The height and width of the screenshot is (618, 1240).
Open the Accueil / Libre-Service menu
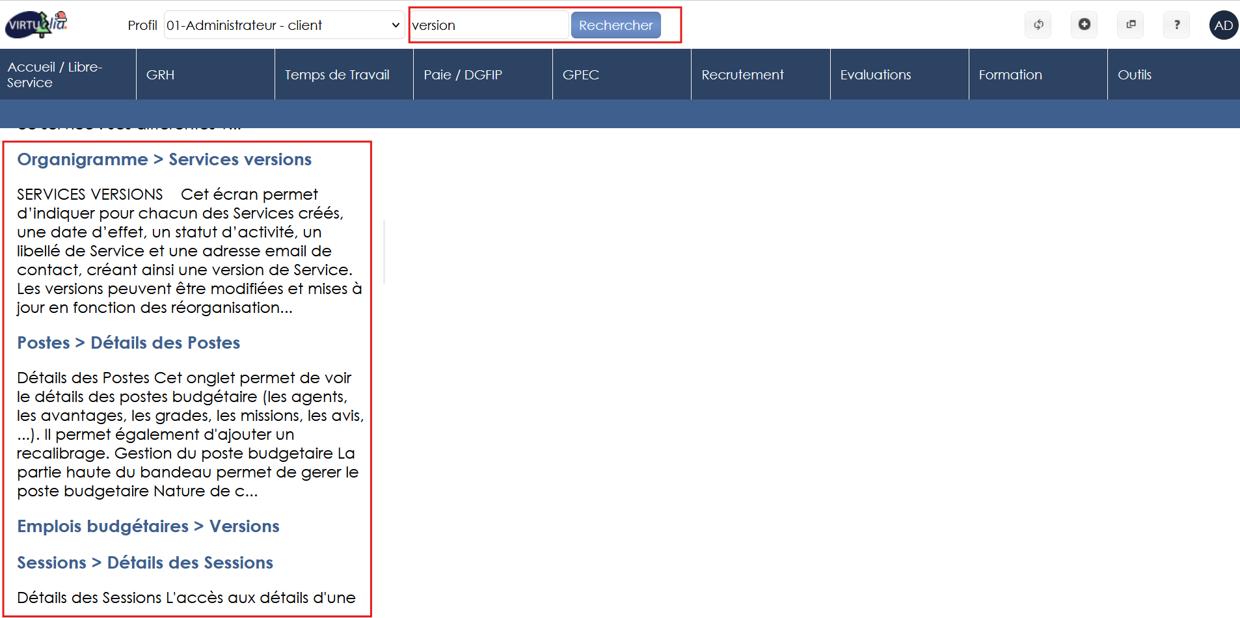point(68,75)
